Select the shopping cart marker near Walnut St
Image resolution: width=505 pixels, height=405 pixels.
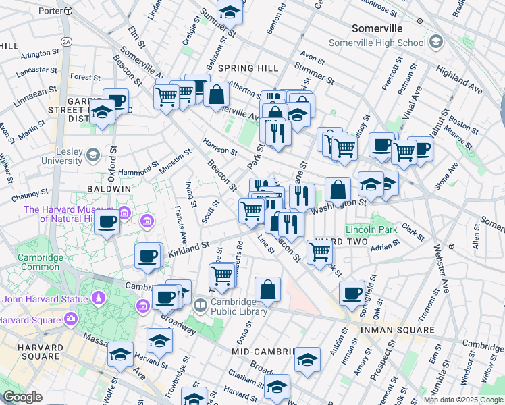tap(404, 151)
